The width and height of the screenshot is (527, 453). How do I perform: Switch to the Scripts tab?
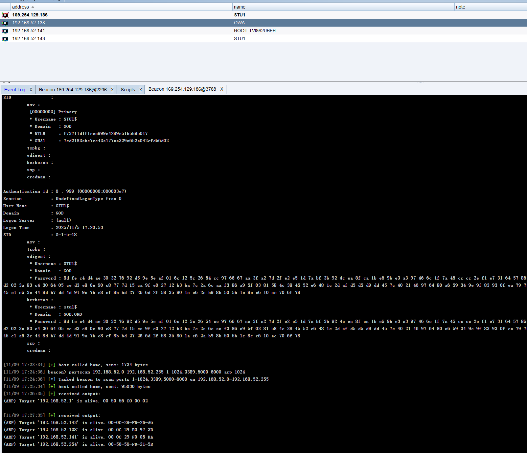(128, 90)
